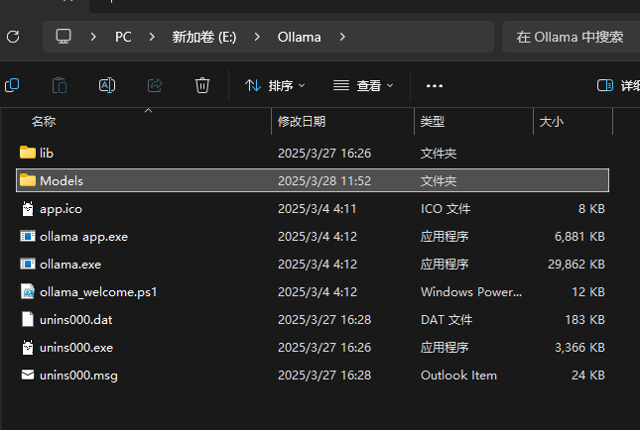Click the 6,881 KB size cell
This screenshot has width=640, height=430.
[579, 237]
